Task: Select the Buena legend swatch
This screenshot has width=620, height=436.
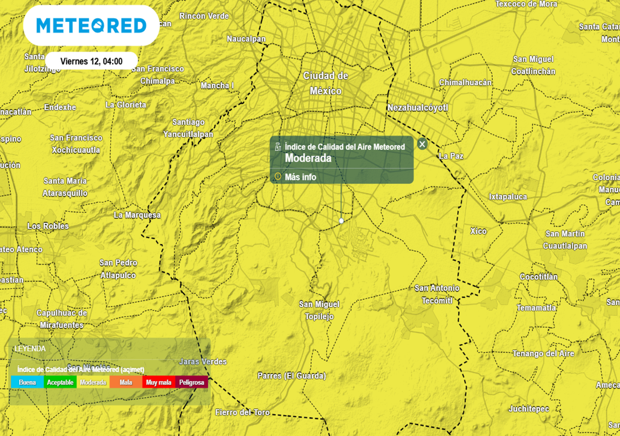Action: pos(27,382)
